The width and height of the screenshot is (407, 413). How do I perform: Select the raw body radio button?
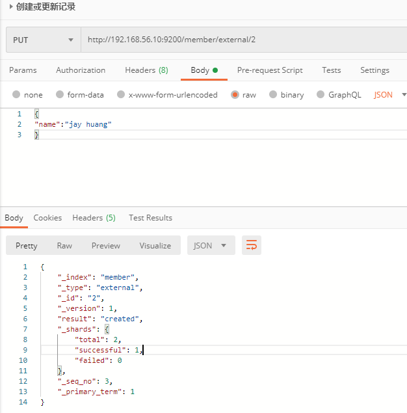click(x=234, y=94)
